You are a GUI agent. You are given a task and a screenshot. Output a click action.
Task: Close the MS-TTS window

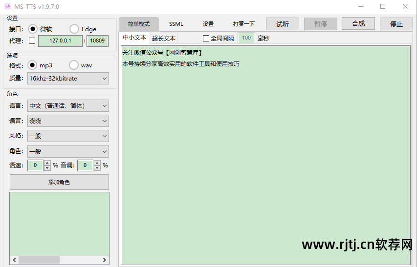(405, 6)
